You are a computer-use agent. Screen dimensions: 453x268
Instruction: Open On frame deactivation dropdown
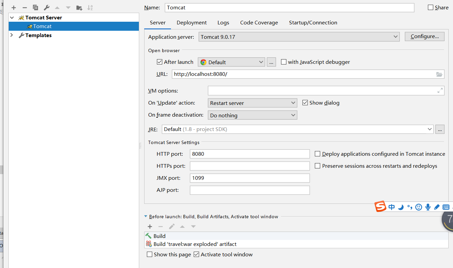coord(253,115)
